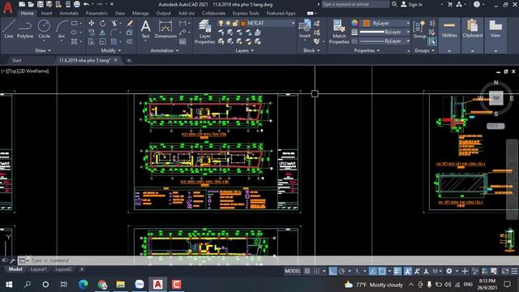Viewport: 519px width, 292px height.
Task: Click the Scale tool icon
Action: (x=103, y=41)
